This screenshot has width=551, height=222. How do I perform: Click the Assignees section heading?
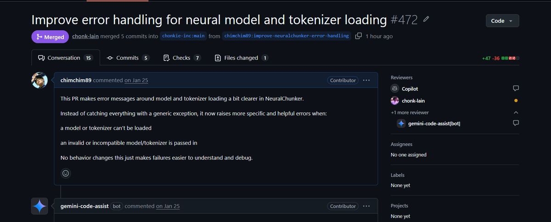401,144
